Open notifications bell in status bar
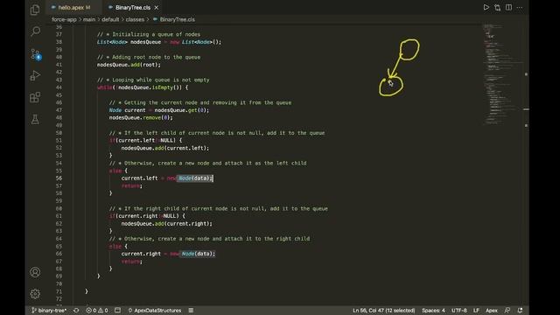560x315 pixels. 520,311
